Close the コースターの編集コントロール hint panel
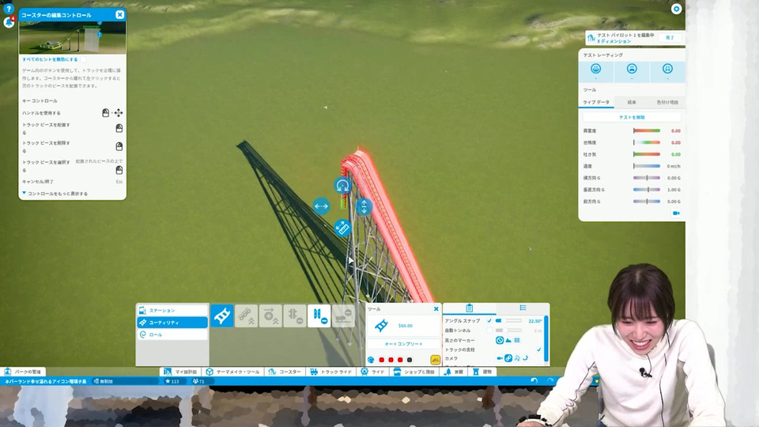Screen dimensions: 759x427 (x=119, y=15)
